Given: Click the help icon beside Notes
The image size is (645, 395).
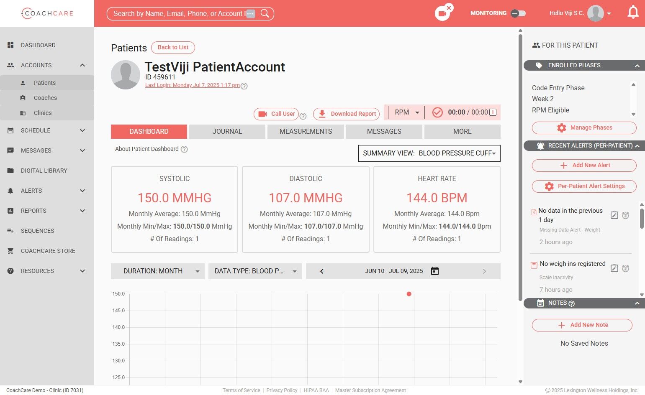Looking at the screenshot, I should 572,303.
